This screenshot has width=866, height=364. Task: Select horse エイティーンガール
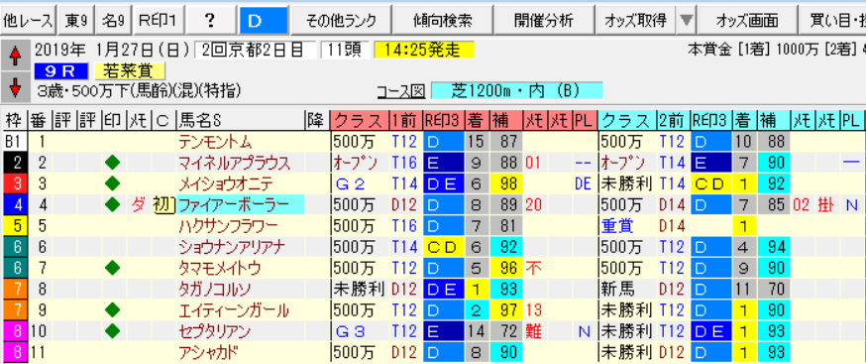pos(234,310)
